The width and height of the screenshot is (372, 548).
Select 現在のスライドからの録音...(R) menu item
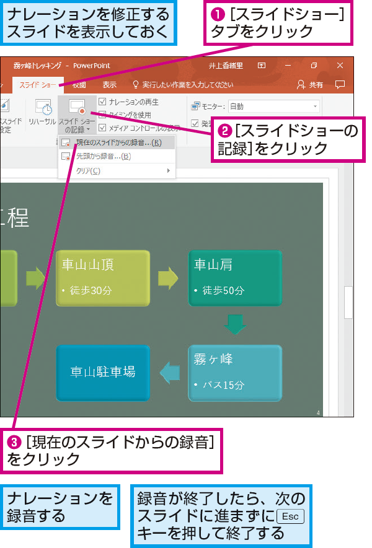pos(117,142)
